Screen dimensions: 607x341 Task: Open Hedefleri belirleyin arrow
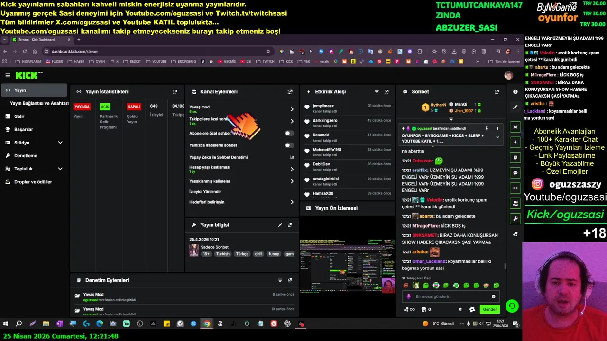(x=292, y=202)
